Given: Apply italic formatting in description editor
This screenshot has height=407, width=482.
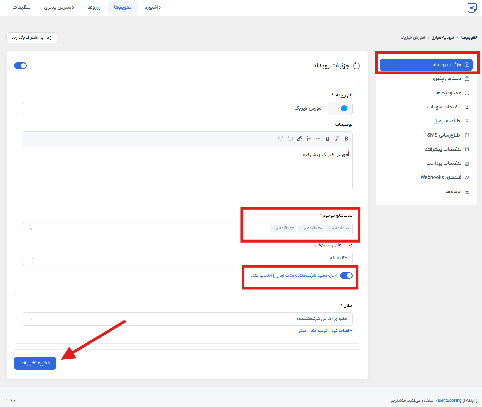Looking at the screenshot, I should (x=337, y=139).
